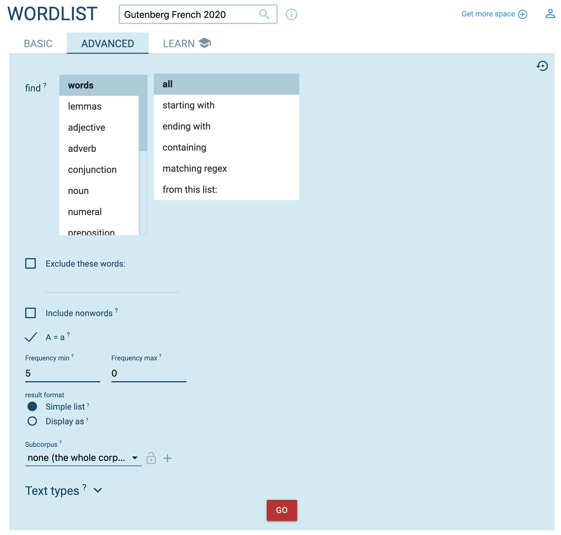The width and height of the screenshot is (561, 535).
Task: Click the subcorpus lock icon
Action: (x=151, y=458)
